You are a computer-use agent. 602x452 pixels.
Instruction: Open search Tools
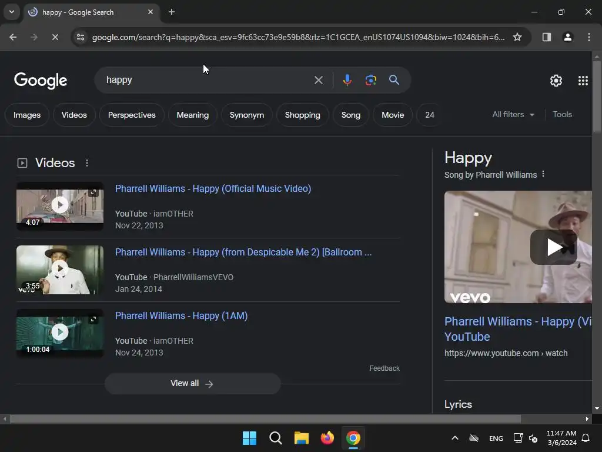point(562,115)
